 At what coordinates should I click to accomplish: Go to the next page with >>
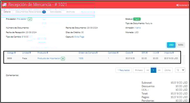click(x=159, y=70)
